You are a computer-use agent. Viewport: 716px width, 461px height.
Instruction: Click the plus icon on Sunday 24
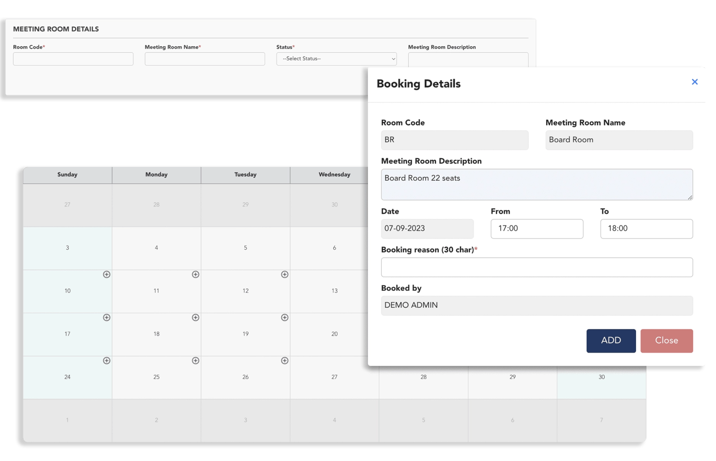pyautogui.click(x=106, y=361)
